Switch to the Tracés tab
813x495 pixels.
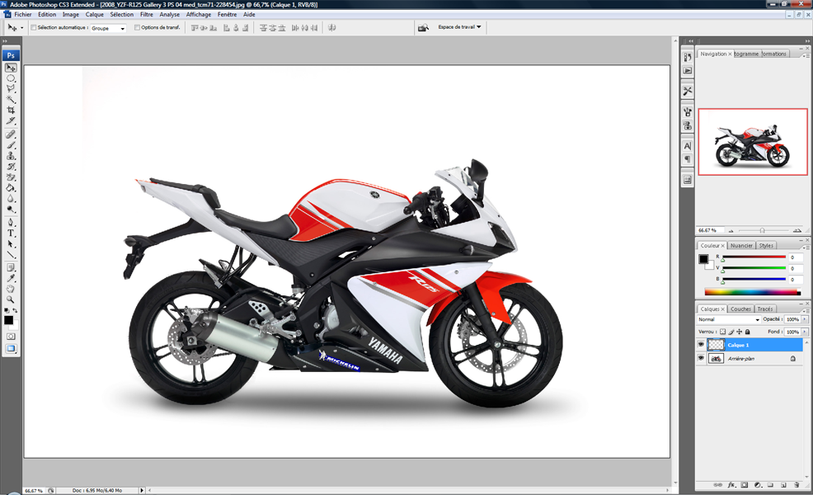765,309
